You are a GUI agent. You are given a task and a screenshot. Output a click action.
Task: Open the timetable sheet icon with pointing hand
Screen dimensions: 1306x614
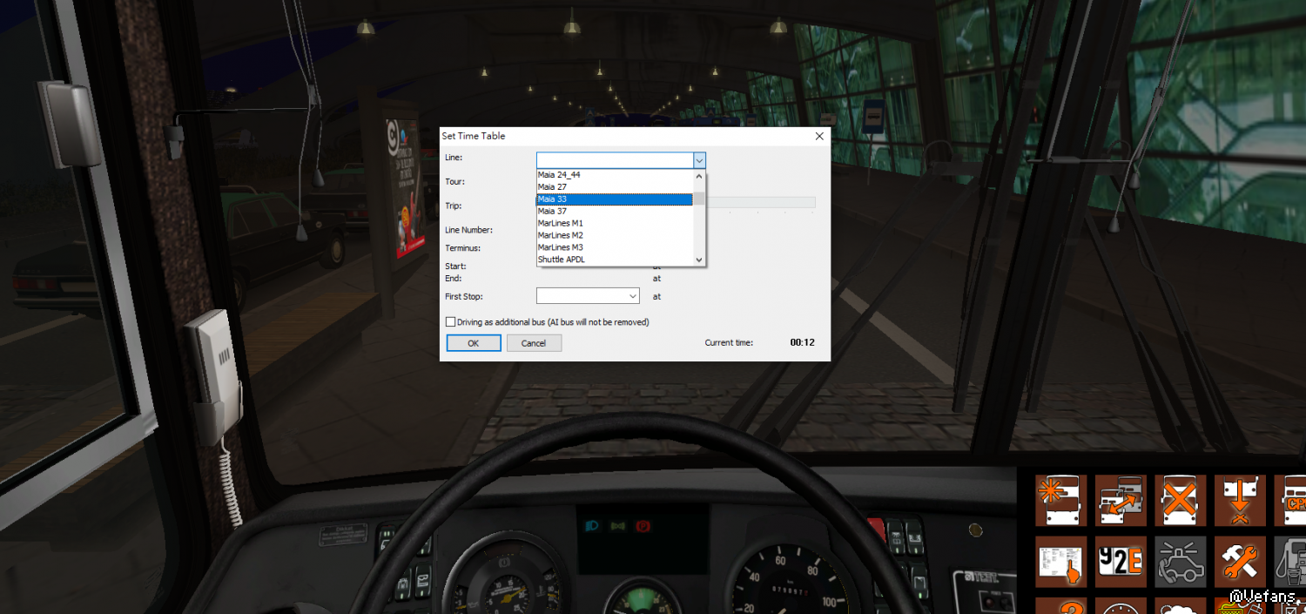[1060, 562]
